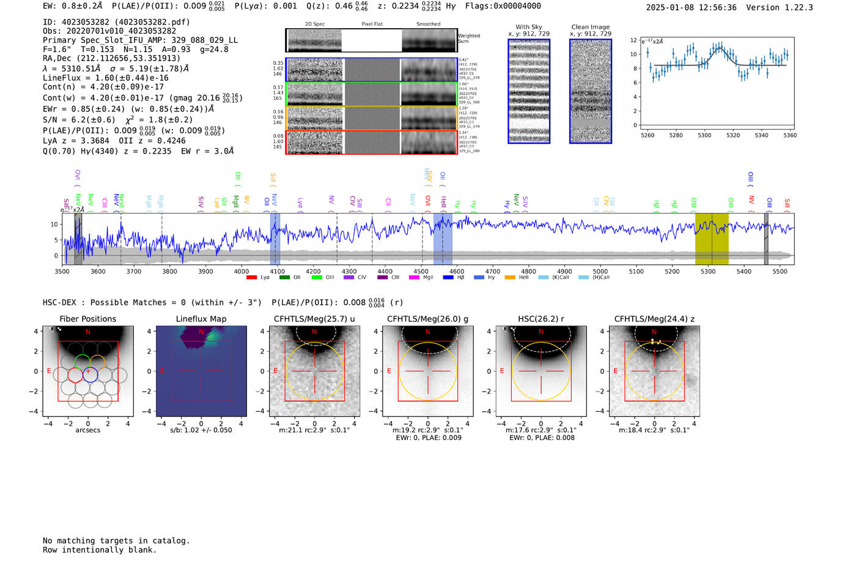The image size is (856, 583).
Task: Click the blue shaded band near 4100 Å
Action: (275, 239)
